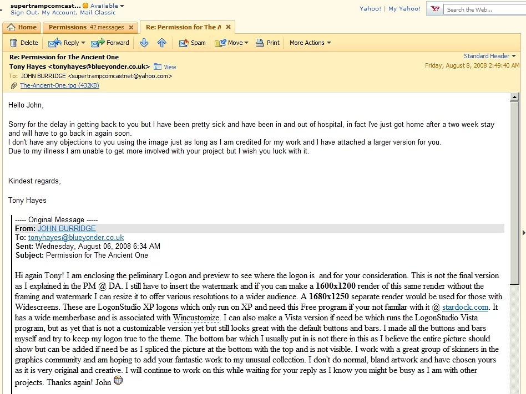526x394 pixels.
Task: Open the View contact card icon
Action: [x=158, y=66]
